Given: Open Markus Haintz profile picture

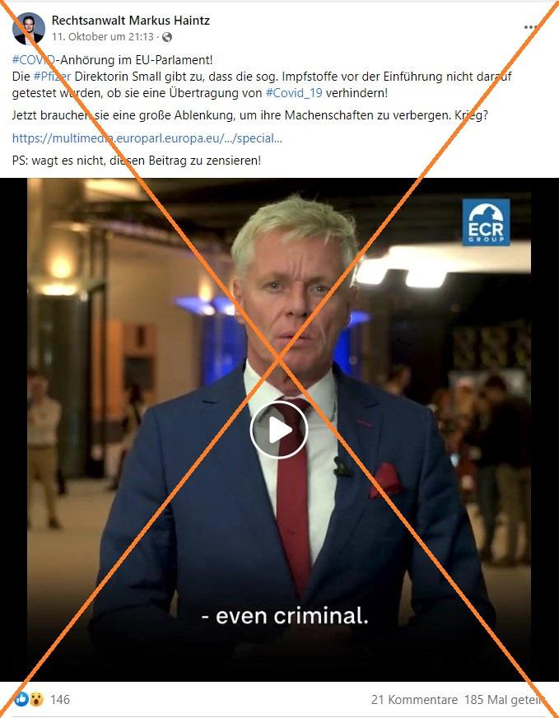Looking at the screenshot, I should pos(28,28).
